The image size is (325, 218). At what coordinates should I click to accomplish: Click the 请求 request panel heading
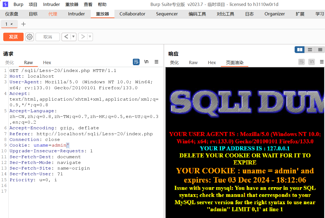click(8, 54)
